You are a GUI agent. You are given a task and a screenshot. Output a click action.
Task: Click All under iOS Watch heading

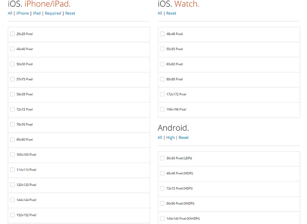pos(160,13)
